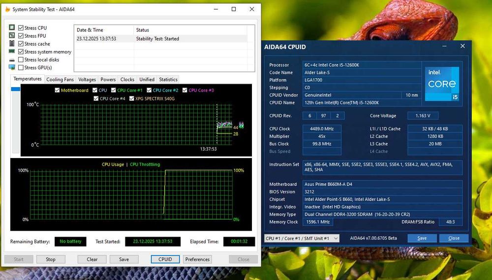Click the Stress cache icon
The height and width of the screenshot is (280, 492).
click(x=12, y=43)
